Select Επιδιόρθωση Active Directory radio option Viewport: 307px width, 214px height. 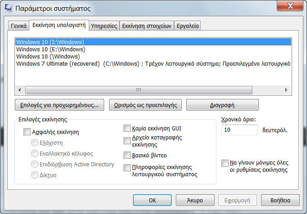(x=34, y=164)
